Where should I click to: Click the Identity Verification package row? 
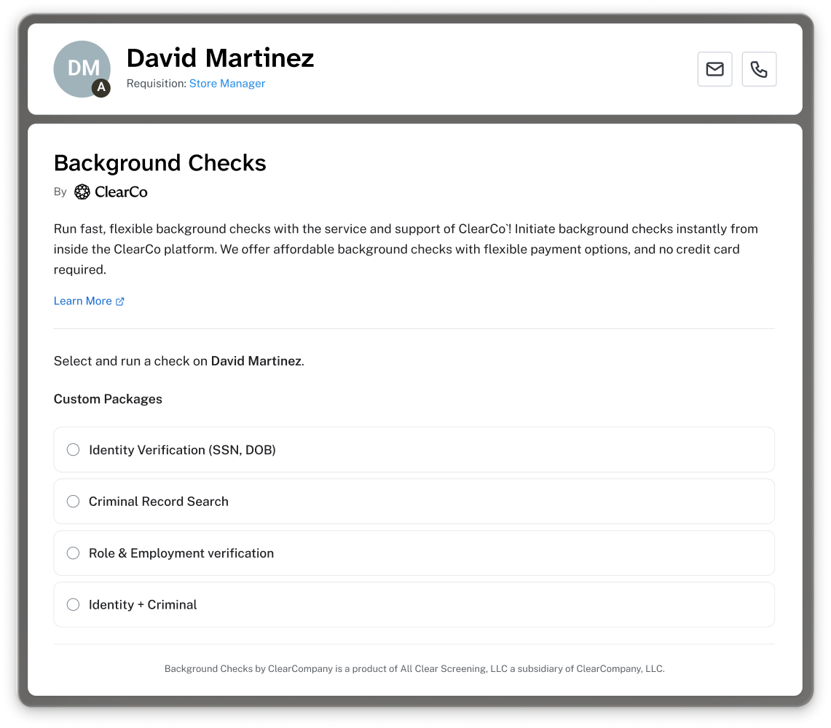click(413, 449)
